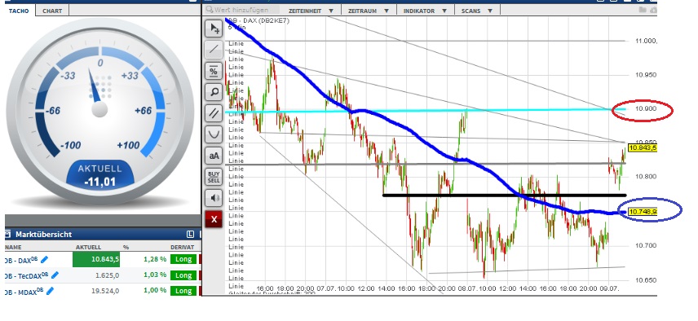The image size is (698, 321).
Task: Select the DB - DAX row name
Action: pyautogui.click(x=22, y=260)
